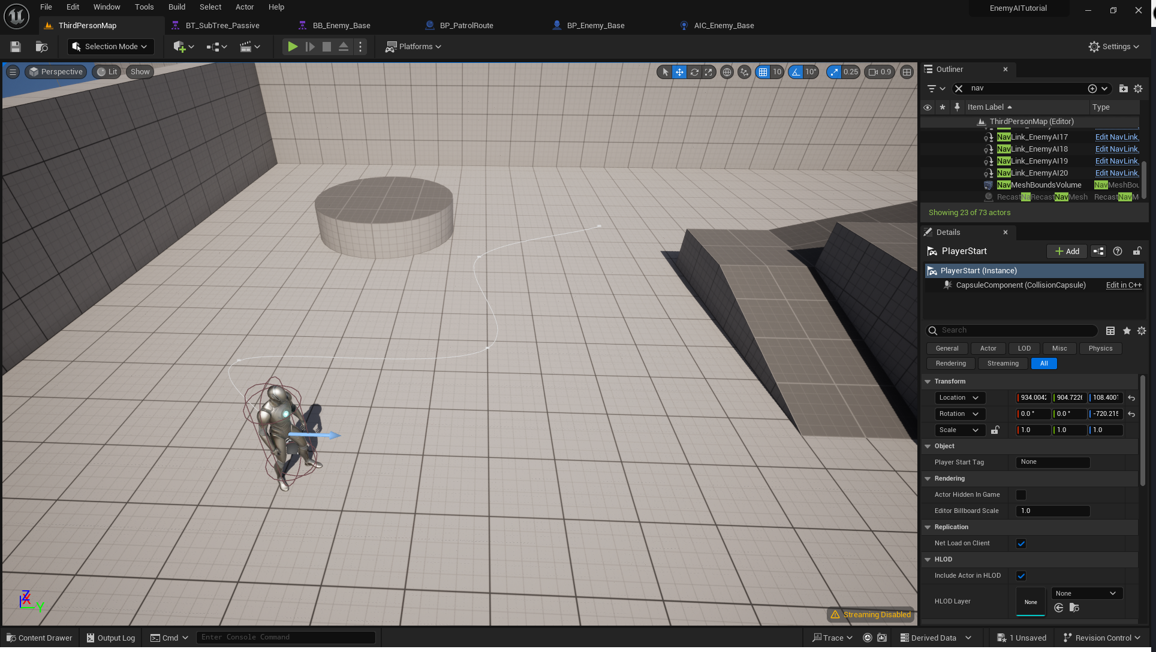Open the viewport layout icon at top right
This screenshot has width=1156, height=652.
point(907,72)
